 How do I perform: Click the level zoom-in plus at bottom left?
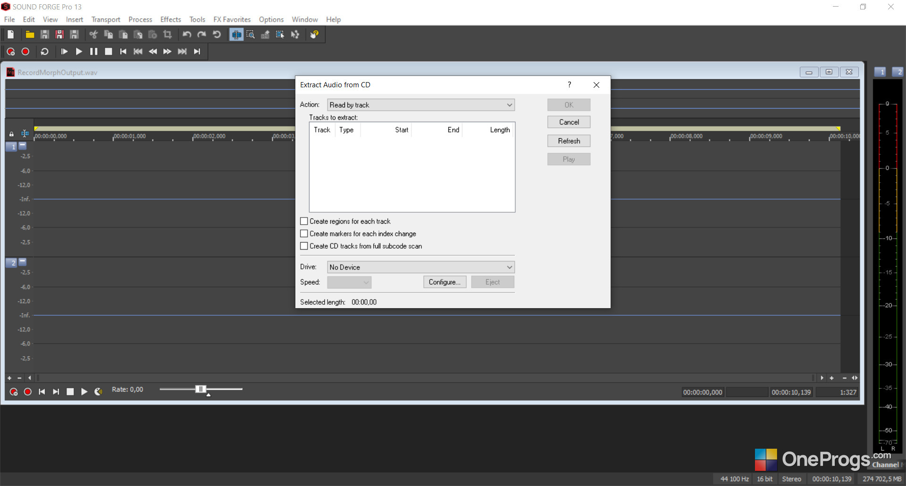click(9, 378)
